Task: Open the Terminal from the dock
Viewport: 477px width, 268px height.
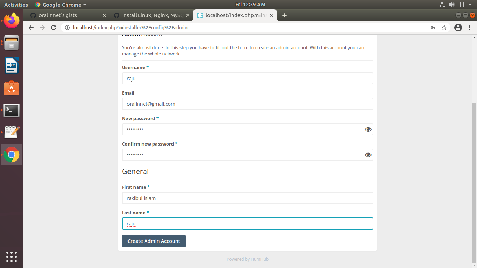Action: 12,110
